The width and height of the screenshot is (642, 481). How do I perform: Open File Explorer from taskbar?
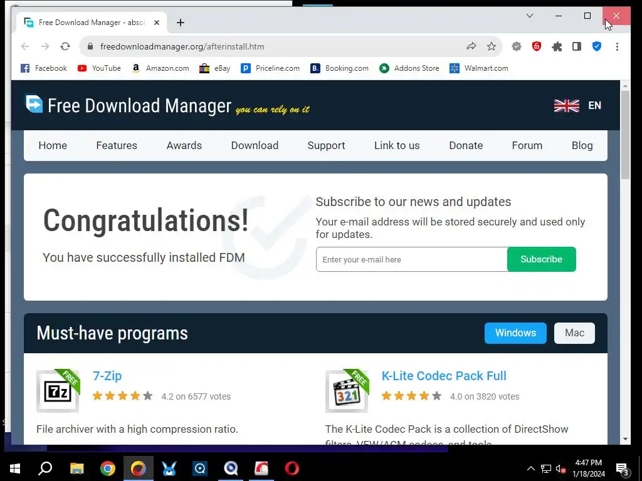coord(76,468)
